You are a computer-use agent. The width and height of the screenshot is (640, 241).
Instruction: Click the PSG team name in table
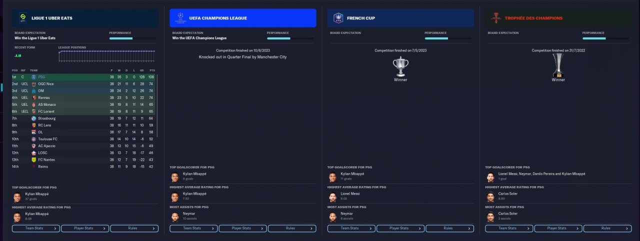[41, 77]
